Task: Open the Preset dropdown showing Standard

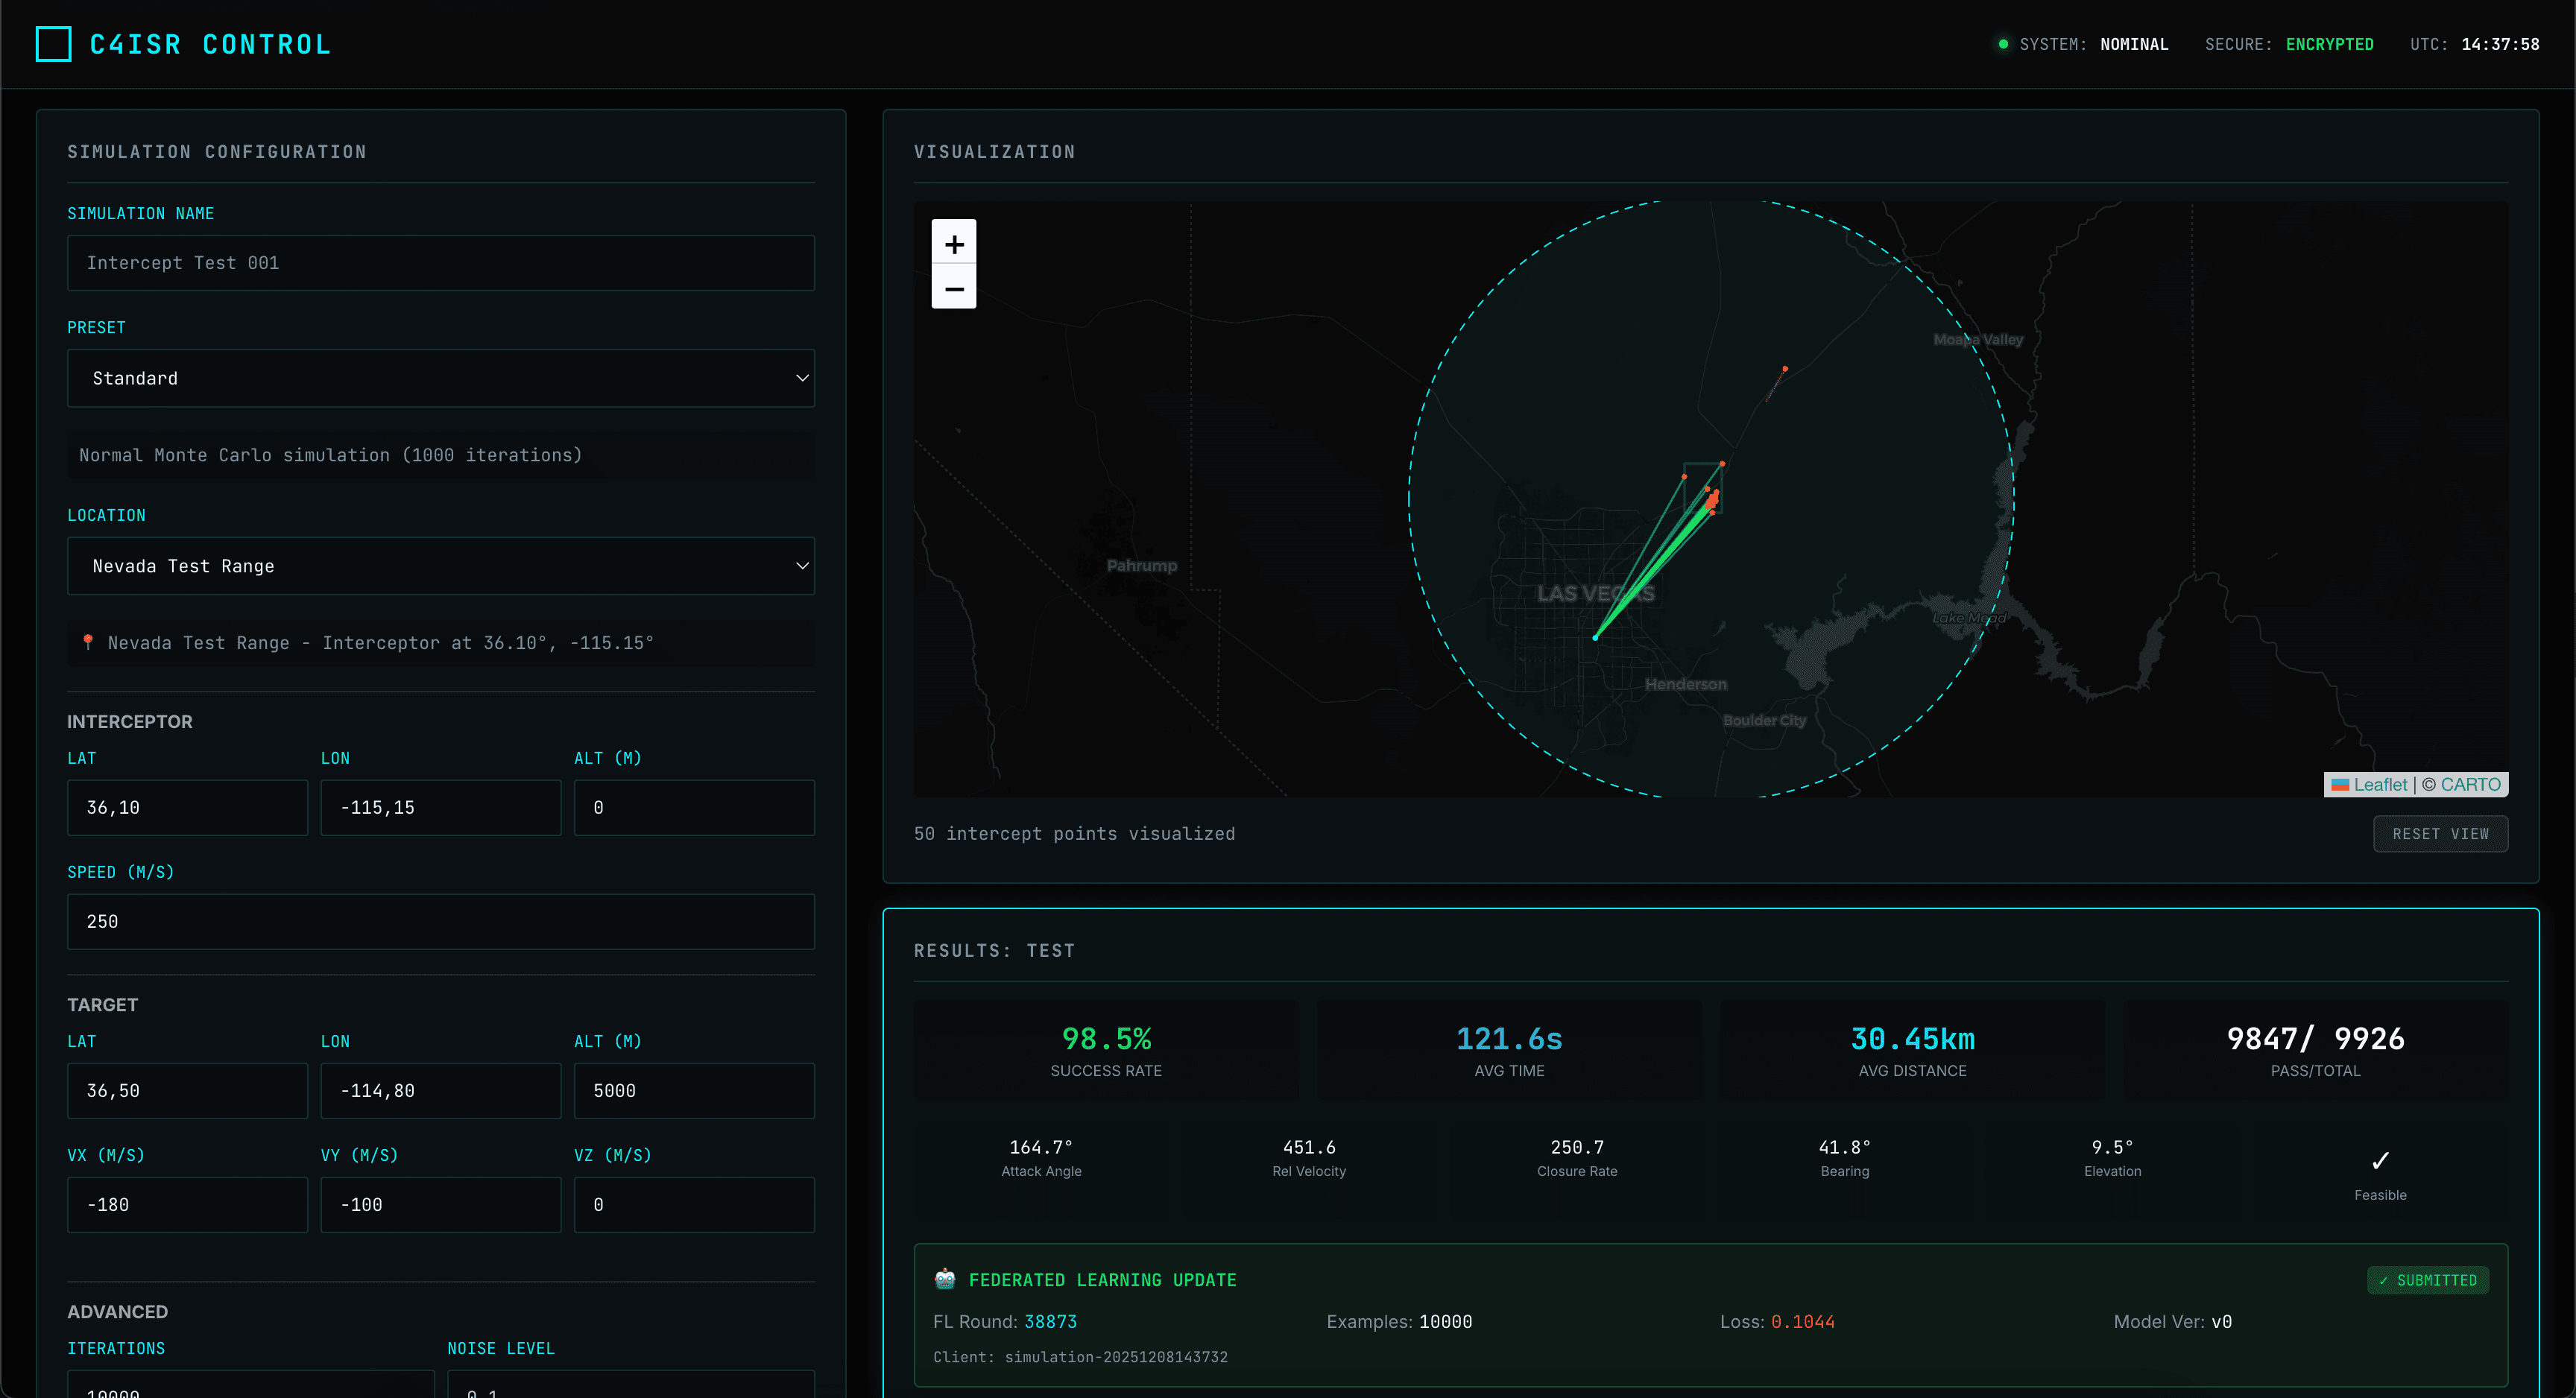Action: pos(440,378)
